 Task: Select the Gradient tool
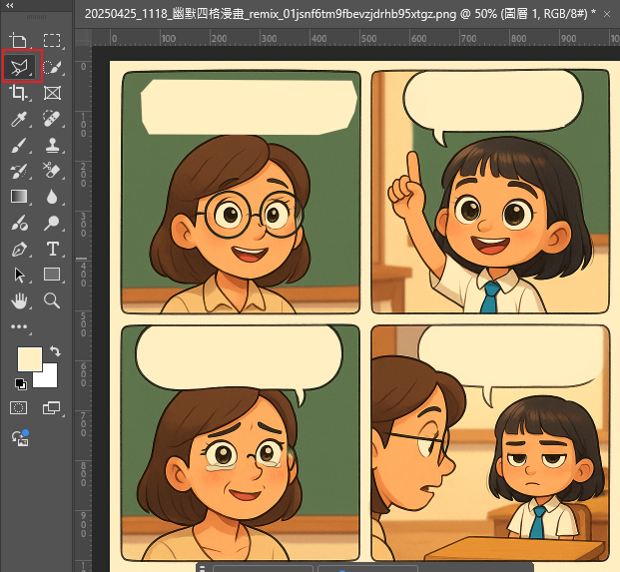tap(19, 197)
